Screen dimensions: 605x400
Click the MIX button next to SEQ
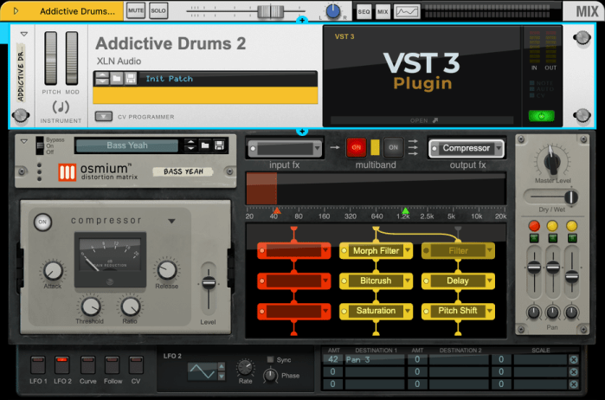[383, 11]
